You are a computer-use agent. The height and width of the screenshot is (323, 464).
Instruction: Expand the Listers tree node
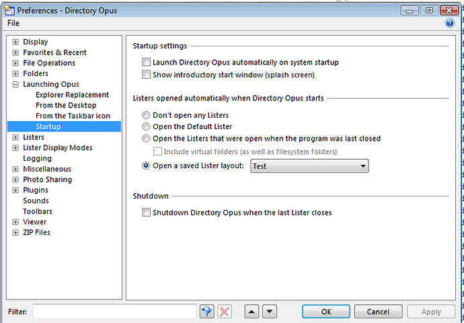click(15, 137)
